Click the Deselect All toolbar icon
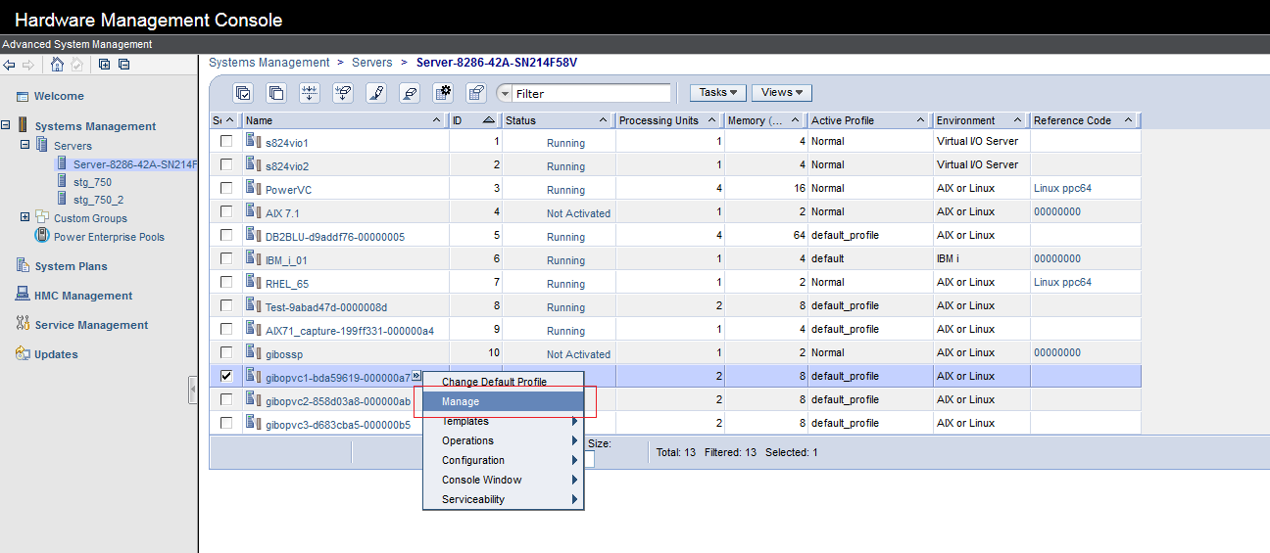 point(276,93)
